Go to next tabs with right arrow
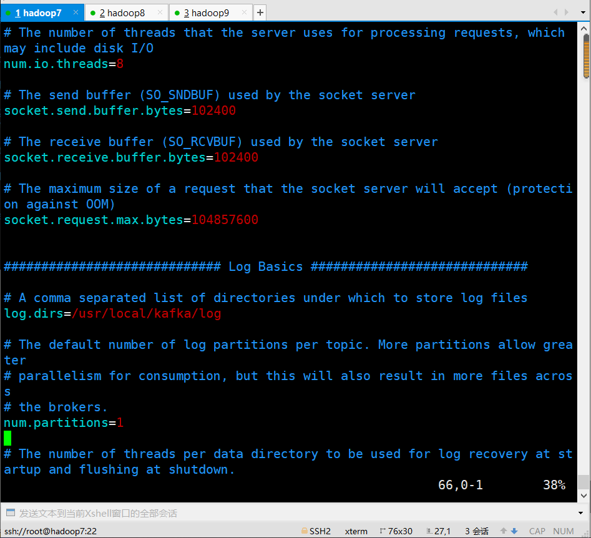Image resolution: width=591 pixels, height=538 pixels. [567, 12]
